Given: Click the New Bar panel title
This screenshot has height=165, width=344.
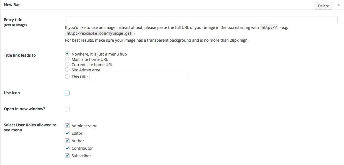Looking at the screenshot, I should click(12, 5).
